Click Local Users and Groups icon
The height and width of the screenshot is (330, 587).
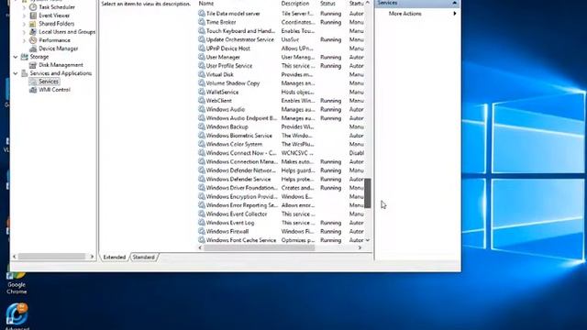pyautogui.click(x=33, y=32)
